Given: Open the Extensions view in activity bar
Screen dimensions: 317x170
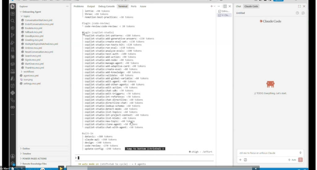Looking at the screenshot, I should (12, 14).
